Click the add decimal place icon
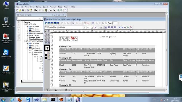The width and height of the screenshot is (182, 102). [x=128, y=27]
